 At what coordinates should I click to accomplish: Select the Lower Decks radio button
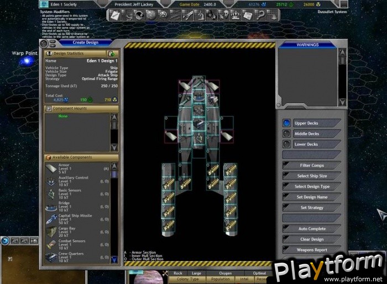coord(286,144)
